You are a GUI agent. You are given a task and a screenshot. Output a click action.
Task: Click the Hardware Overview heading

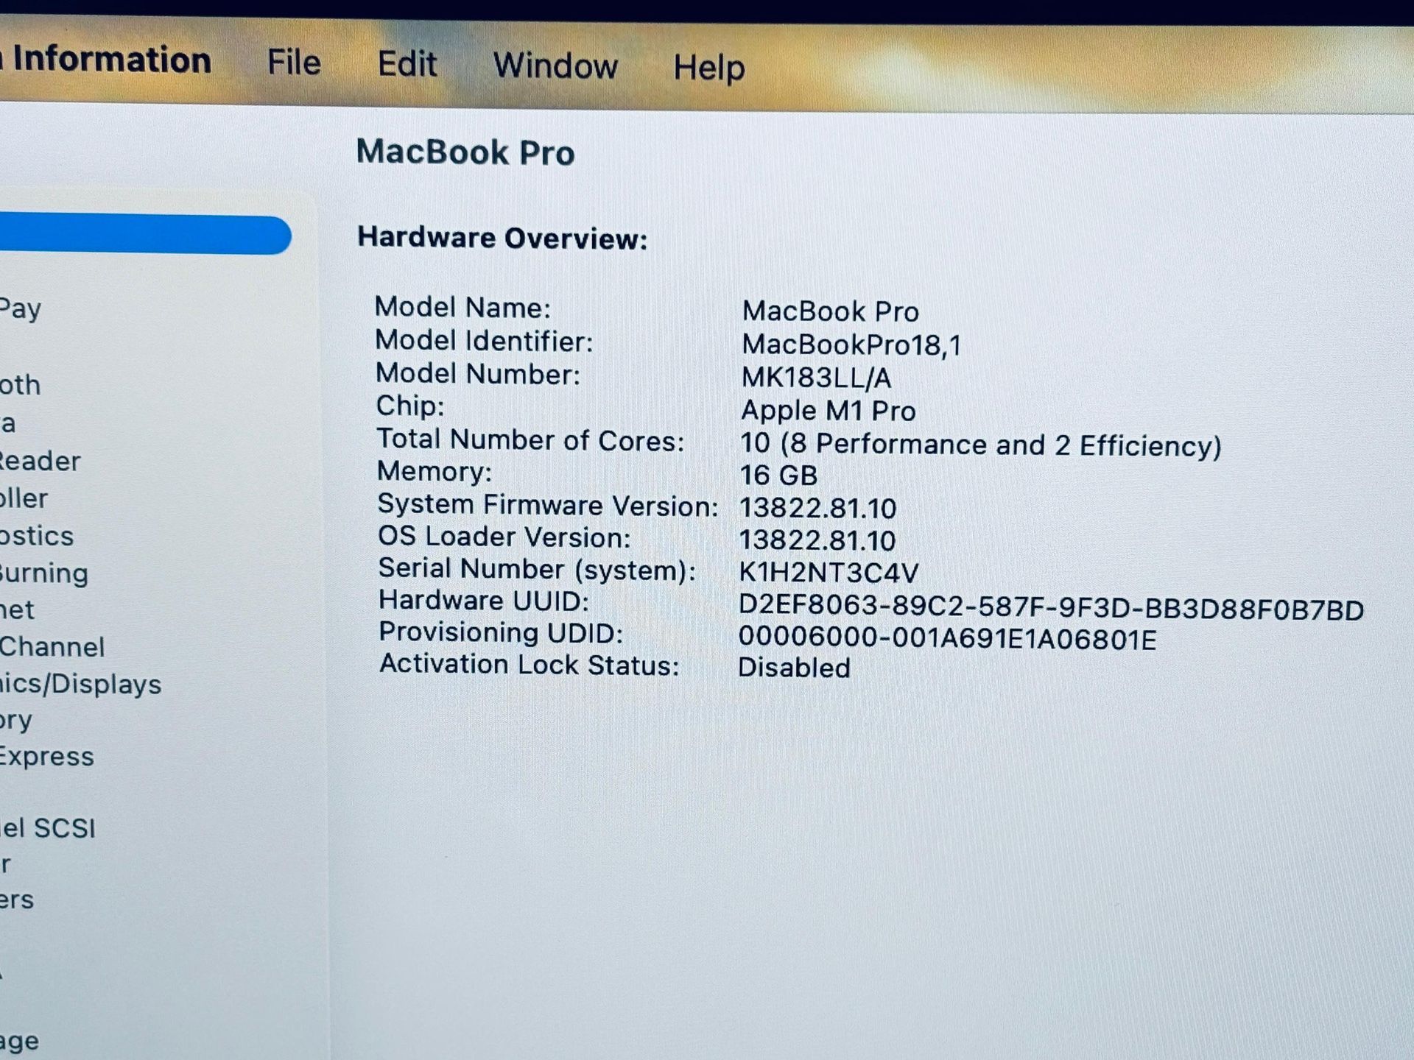click(502, 238)
